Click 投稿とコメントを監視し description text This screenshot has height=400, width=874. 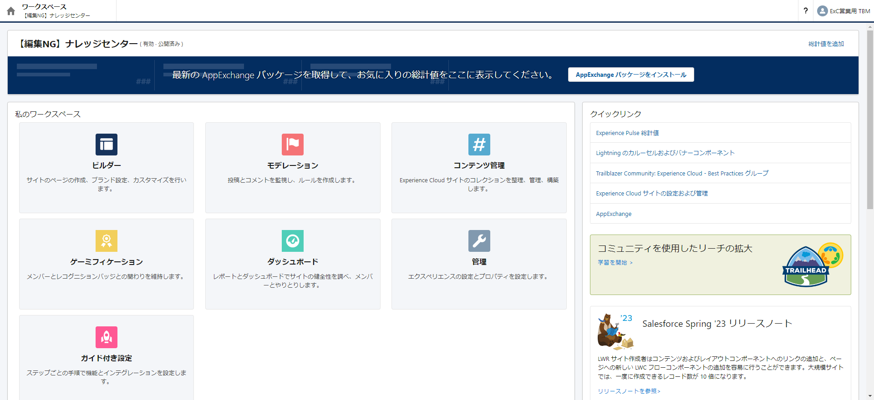click(293, 180)
